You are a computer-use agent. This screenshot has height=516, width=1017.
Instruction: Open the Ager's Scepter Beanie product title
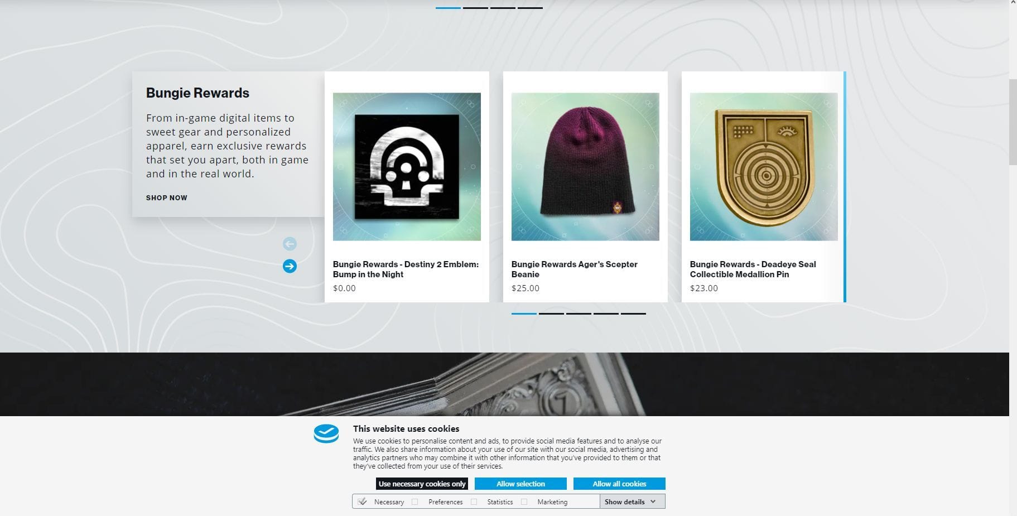574,269
